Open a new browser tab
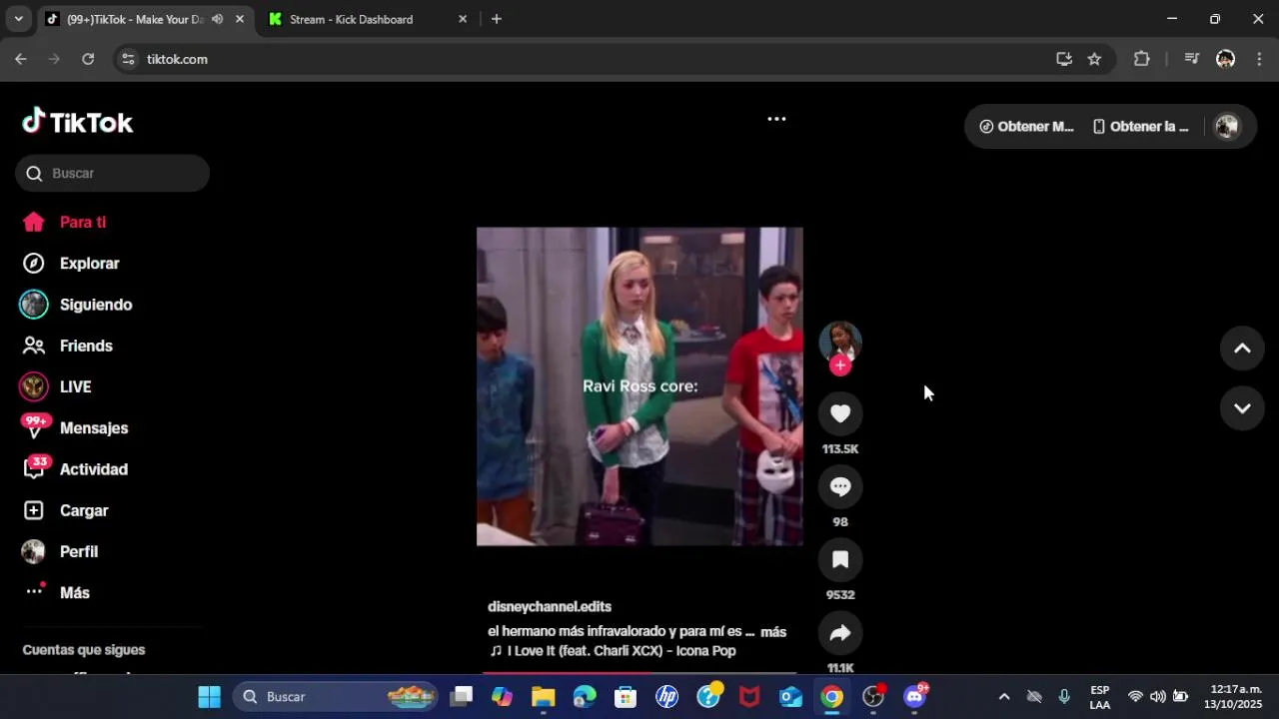1279x719 pixels. click(497, 19)
